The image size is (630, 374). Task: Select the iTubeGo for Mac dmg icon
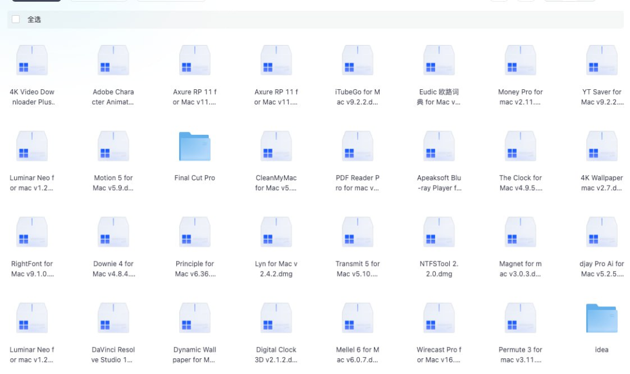click(358, 61)
